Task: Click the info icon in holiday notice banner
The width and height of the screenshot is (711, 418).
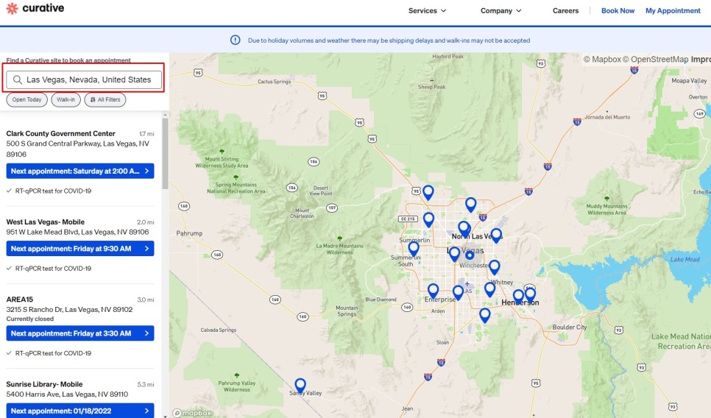Action: [235, 40]
